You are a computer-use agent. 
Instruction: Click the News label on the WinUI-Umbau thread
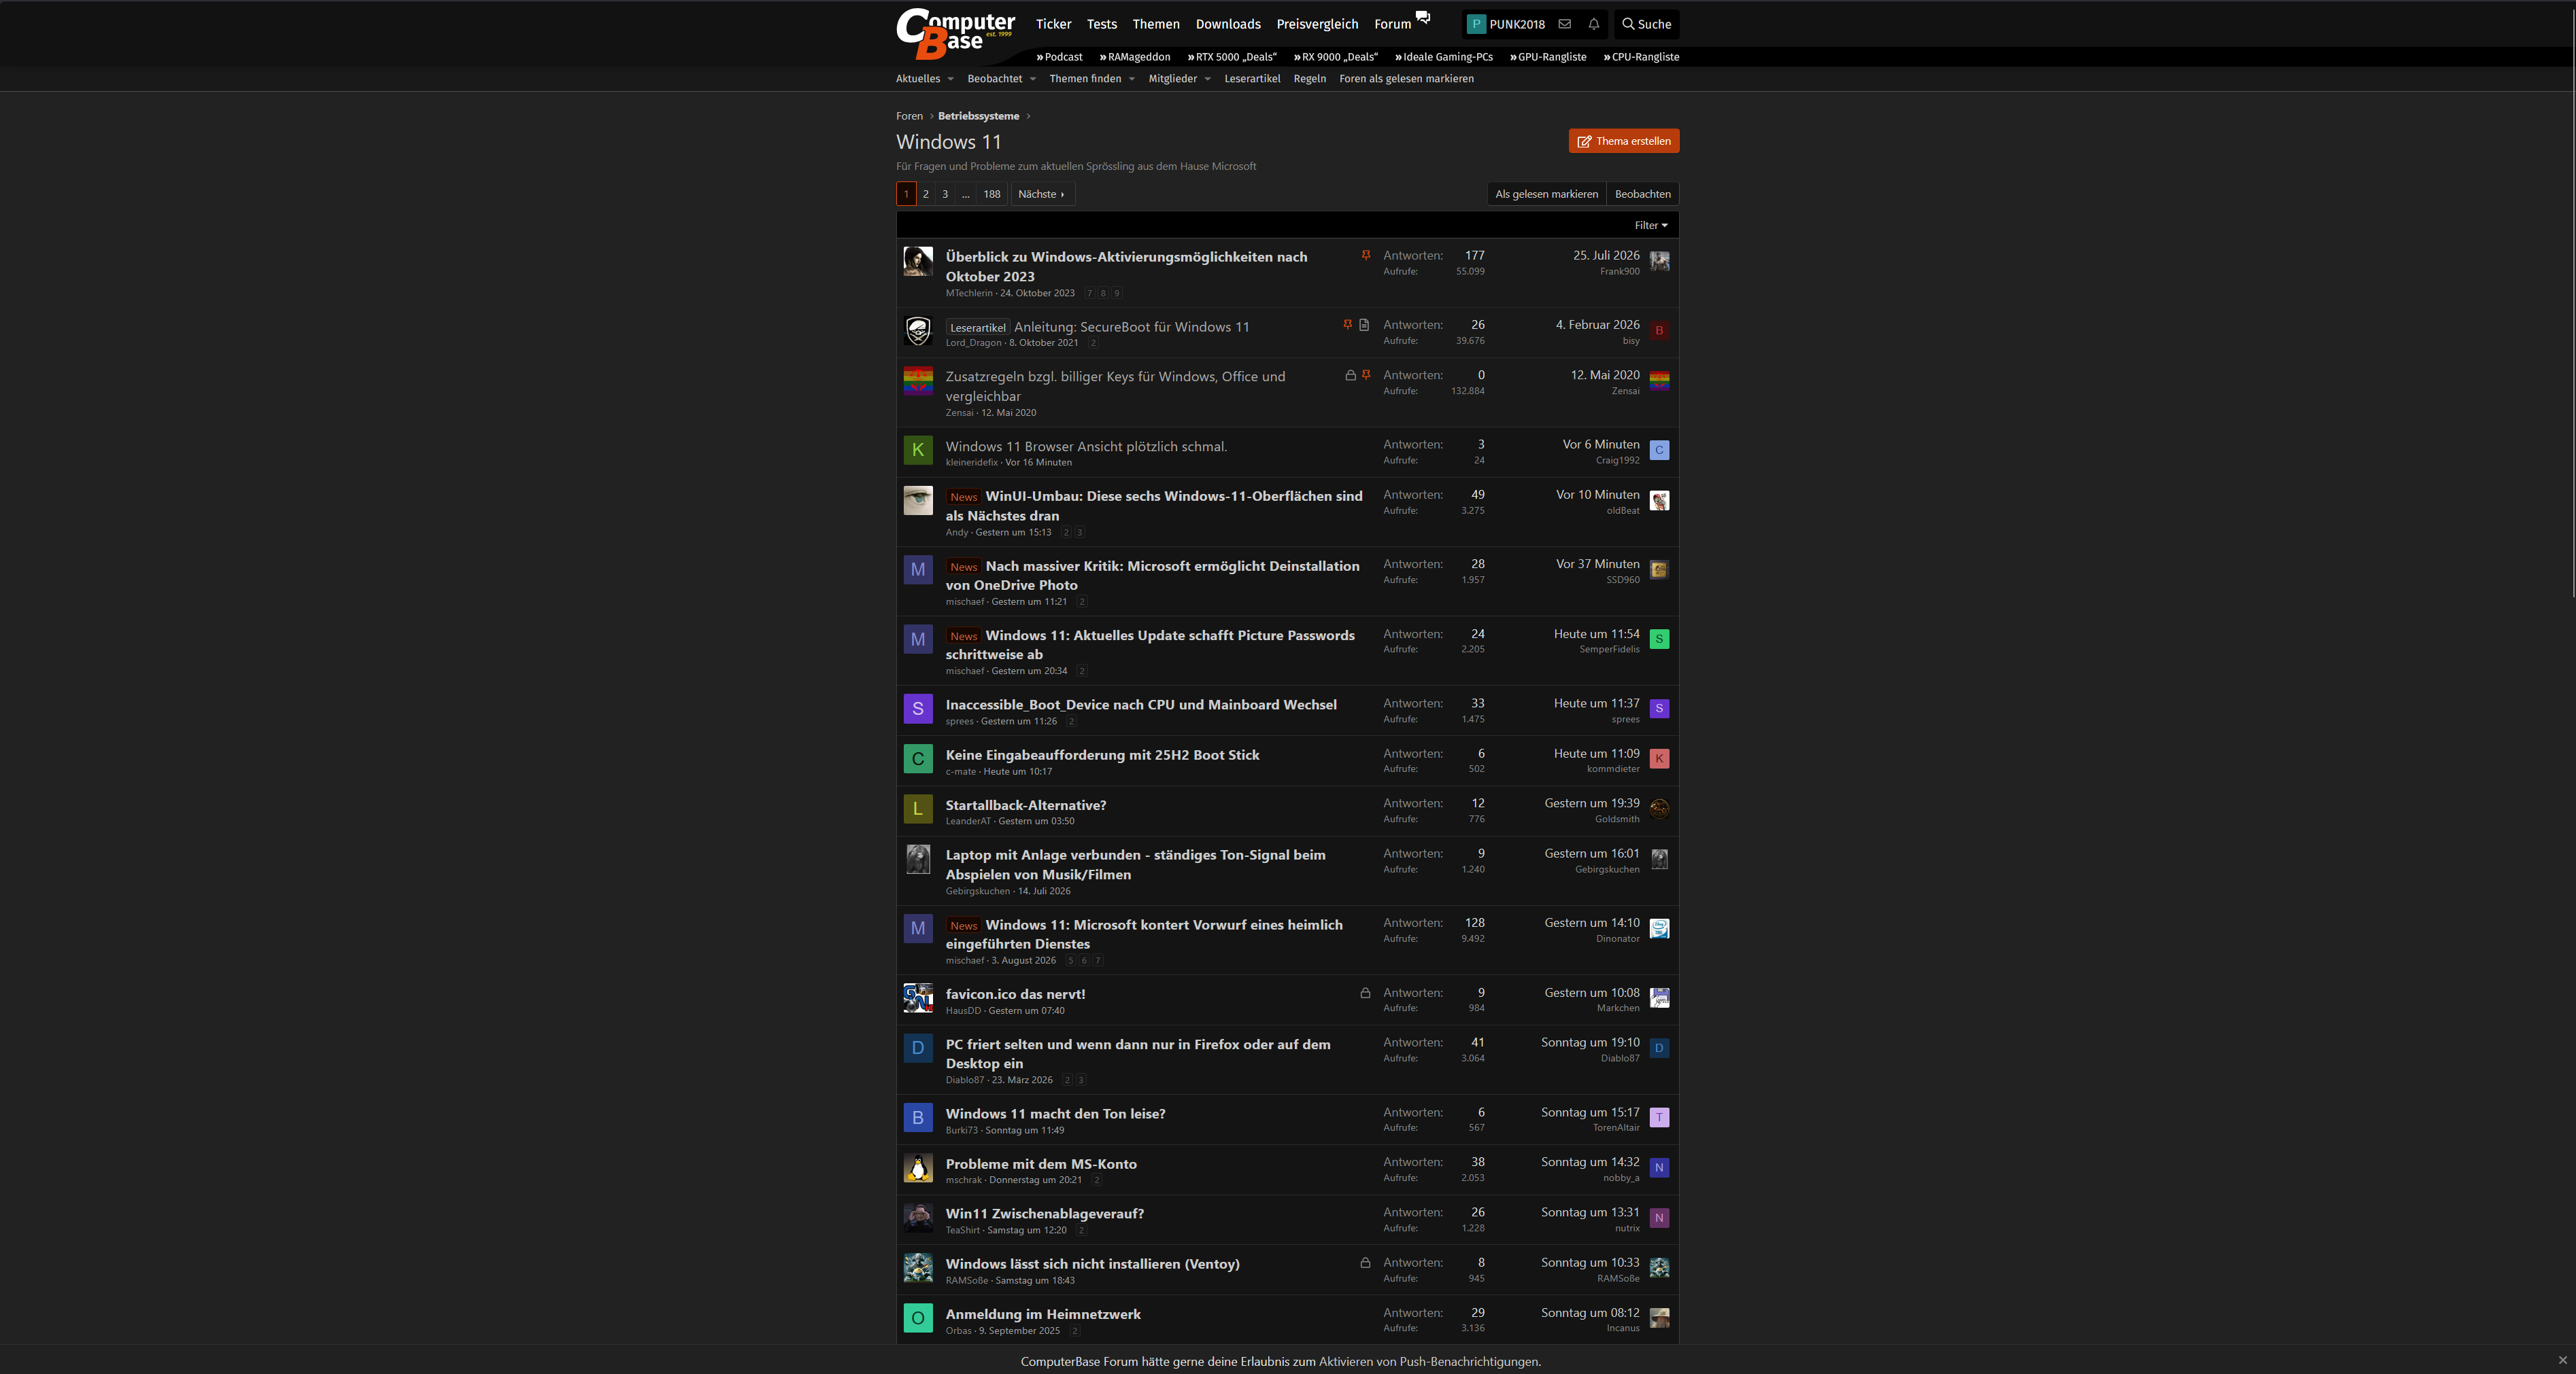tap(964, 497)
